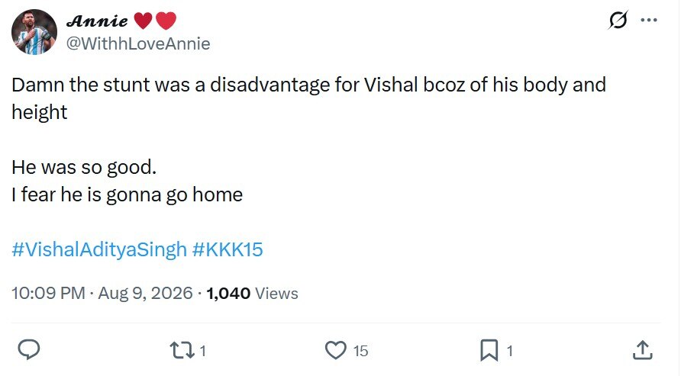The width and height of the screenshot is (681, 376).
Task: Click the bookmark count number 1
Action: point(510,350)
